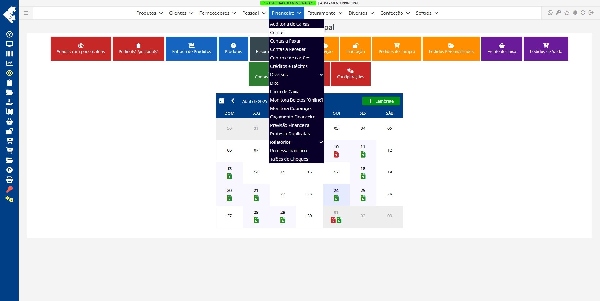This screenshot has width=600, height=301.
Task: Expand the Fornecedores menu
Action: pyautogui.click(x=218, y=13)
